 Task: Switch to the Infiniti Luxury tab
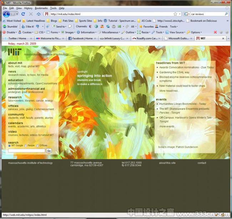pyautogui.click(x=114, y=39)
